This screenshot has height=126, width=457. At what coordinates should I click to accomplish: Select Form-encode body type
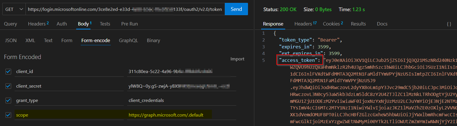pyautogui.click(x=96, y=40)
